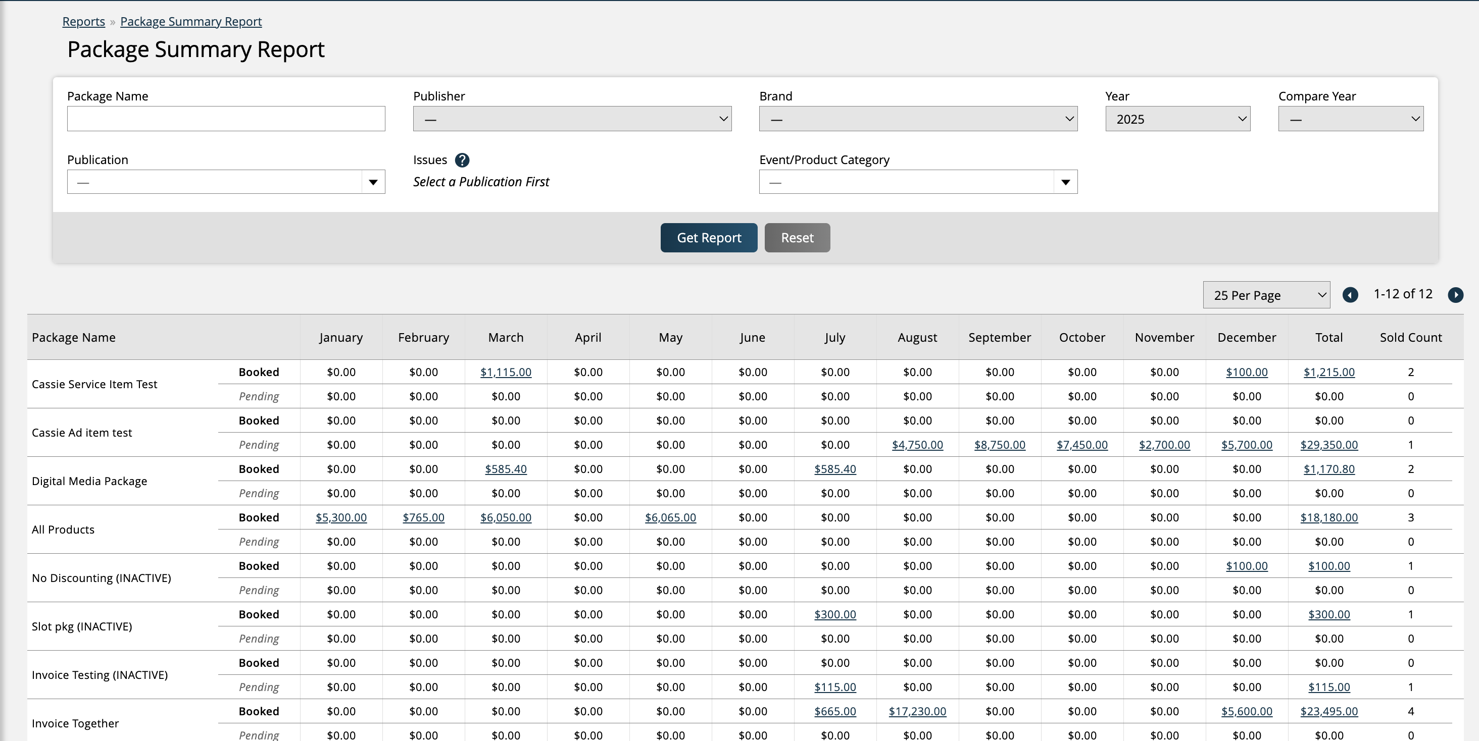The width and height of the screenshot is (1479, 741).
Task: Expand the Brand dropdown
Action: pos(917,119)
